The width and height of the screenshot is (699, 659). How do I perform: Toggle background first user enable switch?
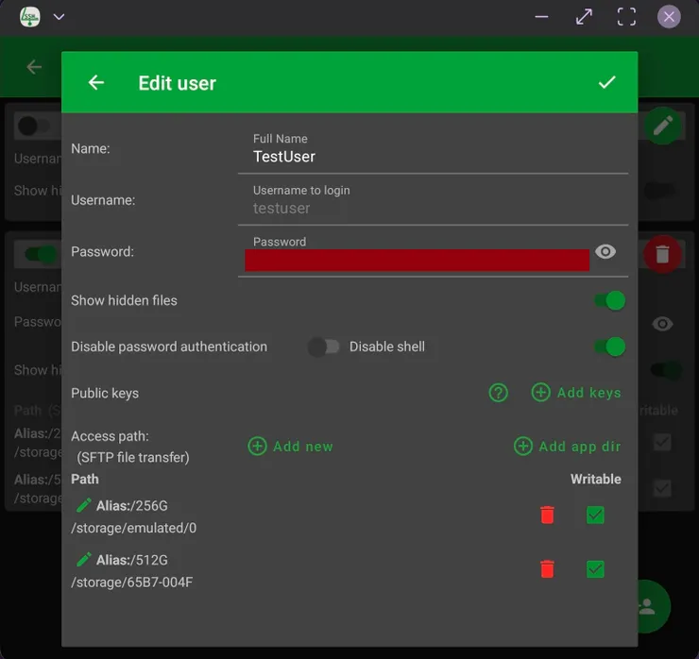36,127
